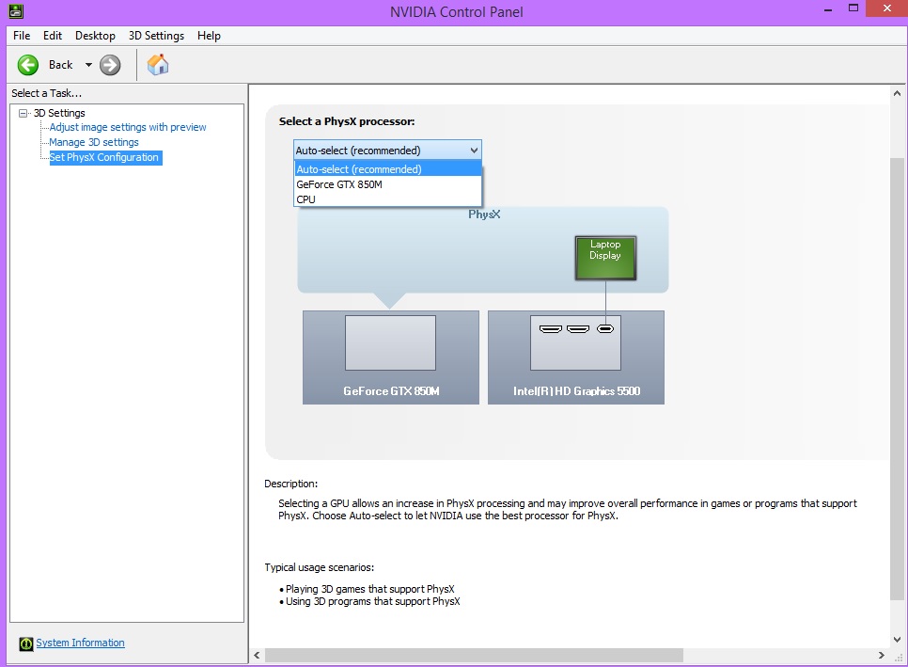
Task: Close the NVIDIA Control Panel window
Action: (887, 8)
